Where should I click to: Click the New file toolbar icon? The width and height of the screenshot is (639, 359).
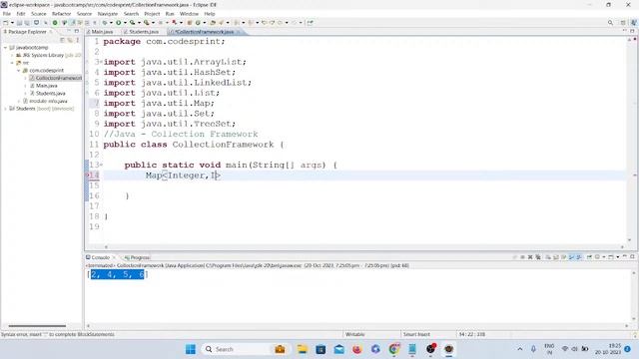[x=6, y=23]
